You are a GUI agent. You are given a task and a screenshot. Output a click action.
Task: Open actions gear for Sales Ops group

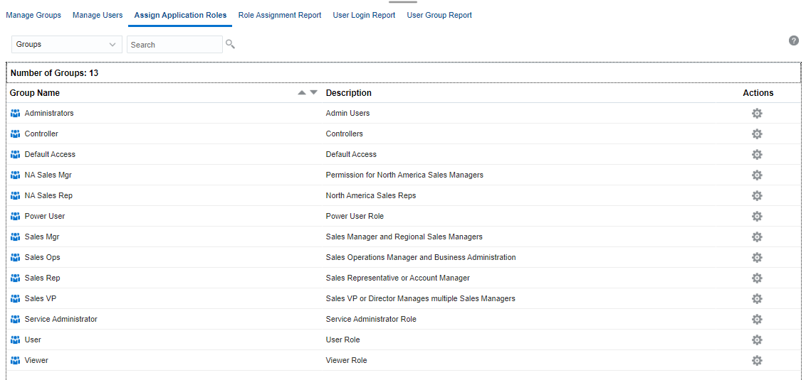pyautogui.click(x=757, y=257)
